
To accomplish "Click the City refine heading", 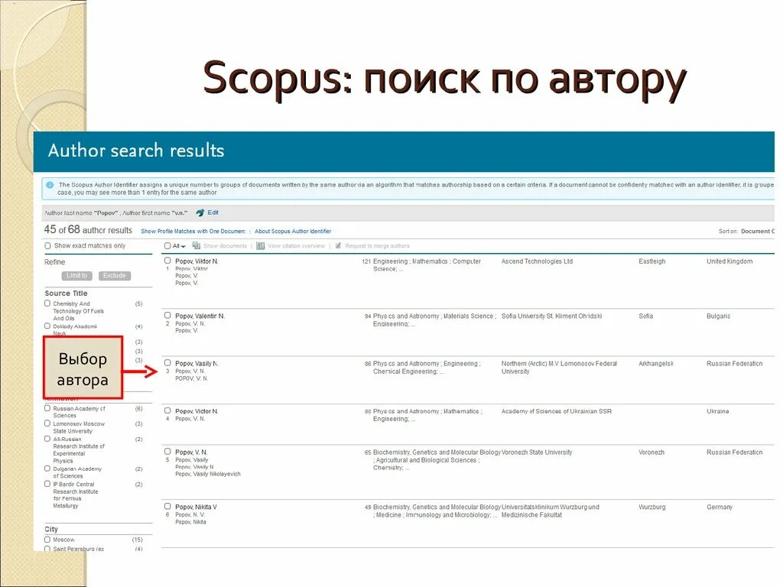I will point(51,529).
